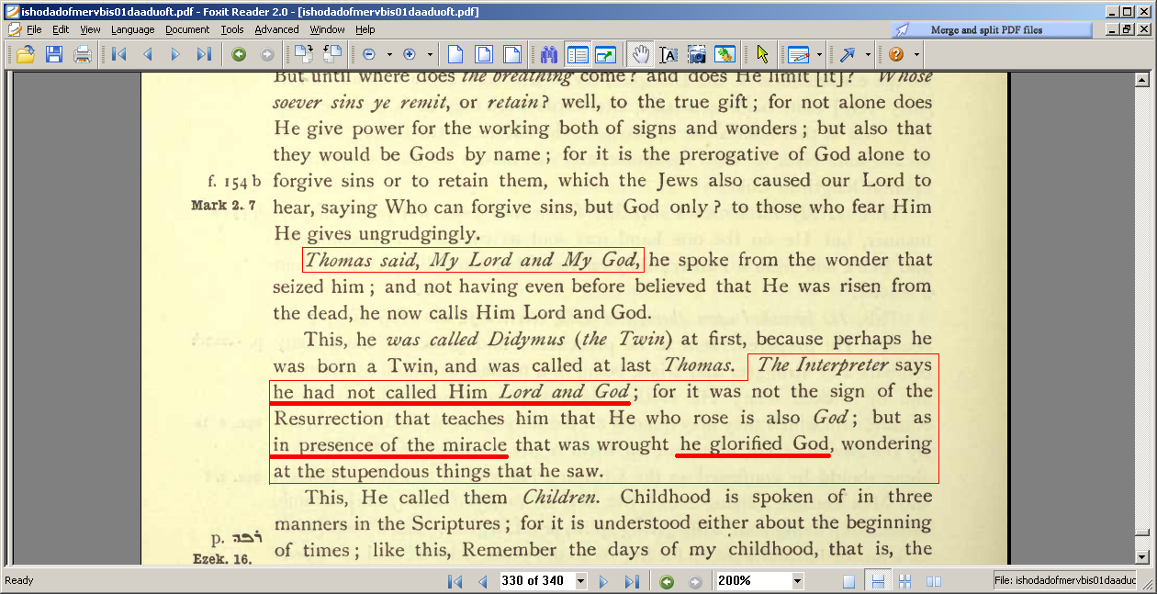
Task: Click the Save floppy disk icon
Action: coord(54,54)
